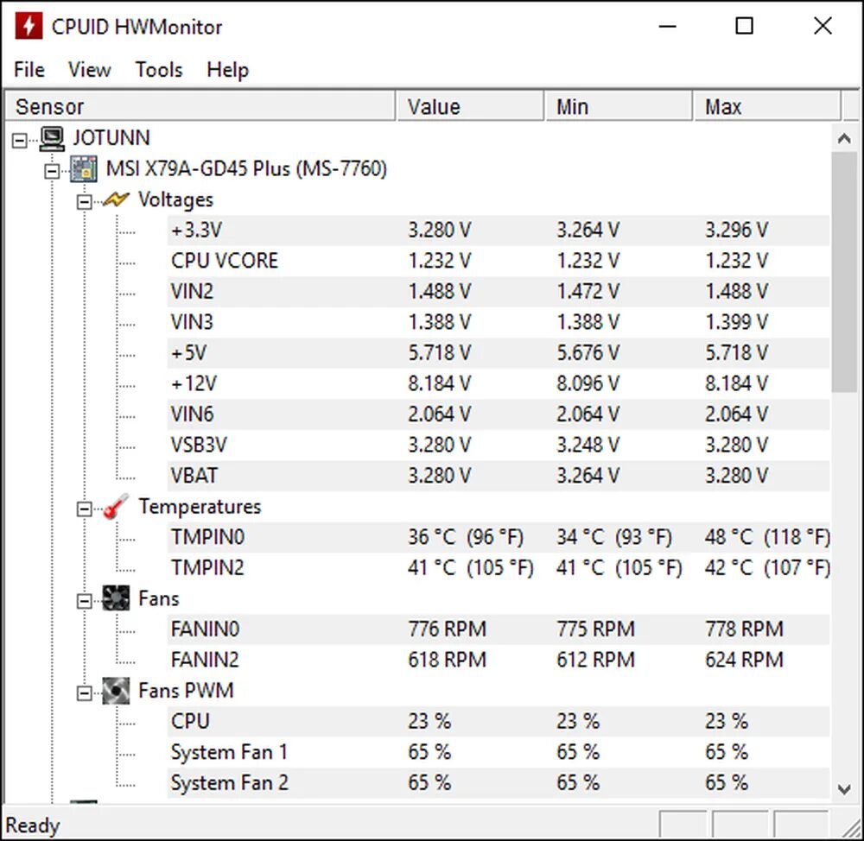The image size is (864, 841).
Task: Collapse the JOTUNN root node
Action: click(x=19, y=141)
